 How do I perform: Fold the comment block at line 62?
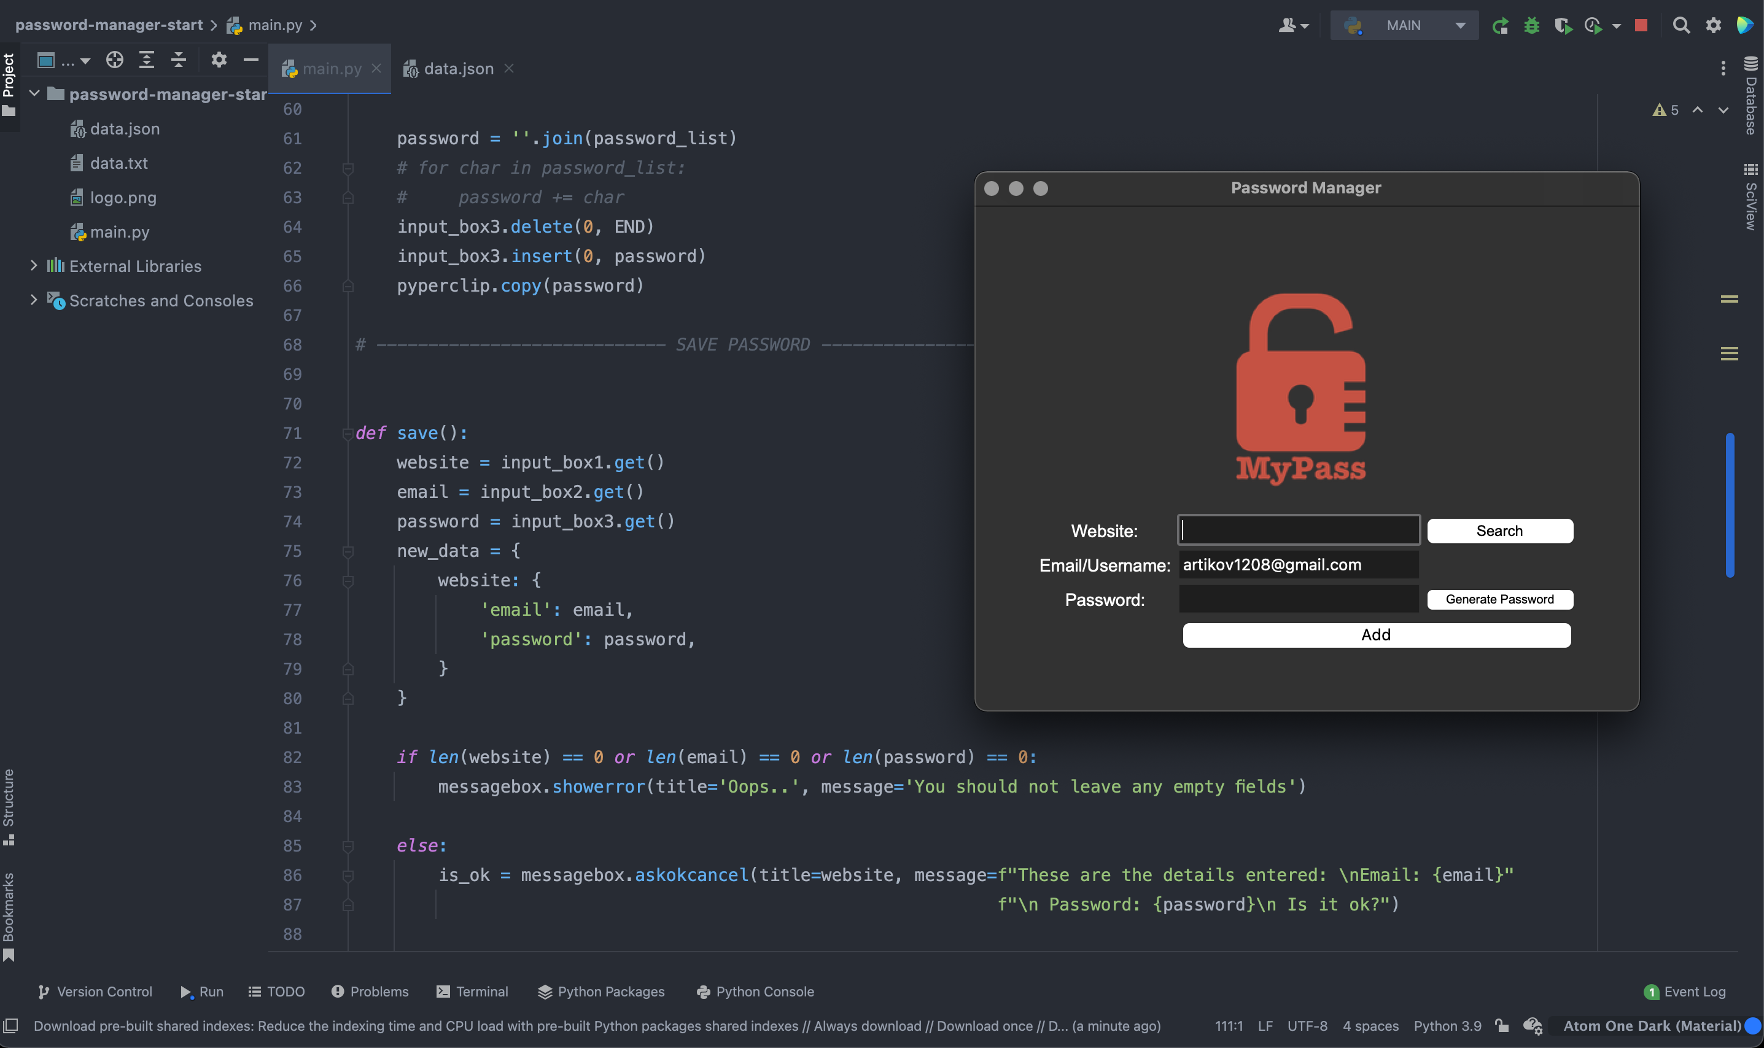(x=348, y=168)
